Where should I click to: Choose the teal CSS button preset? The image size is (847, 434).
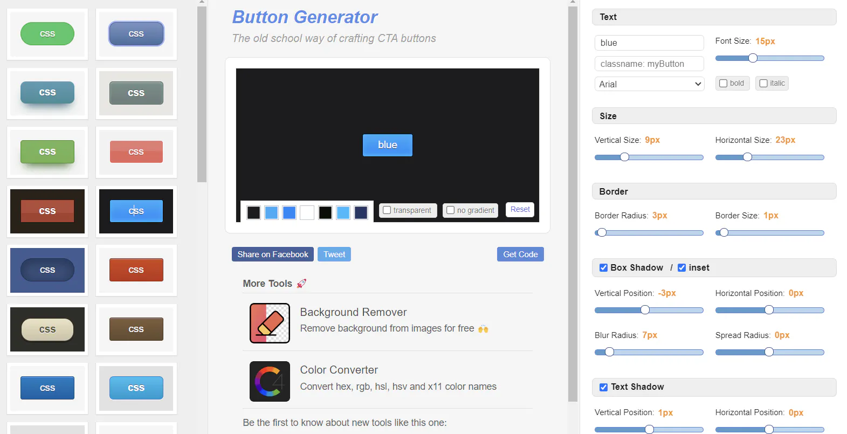tap(47, 93)
